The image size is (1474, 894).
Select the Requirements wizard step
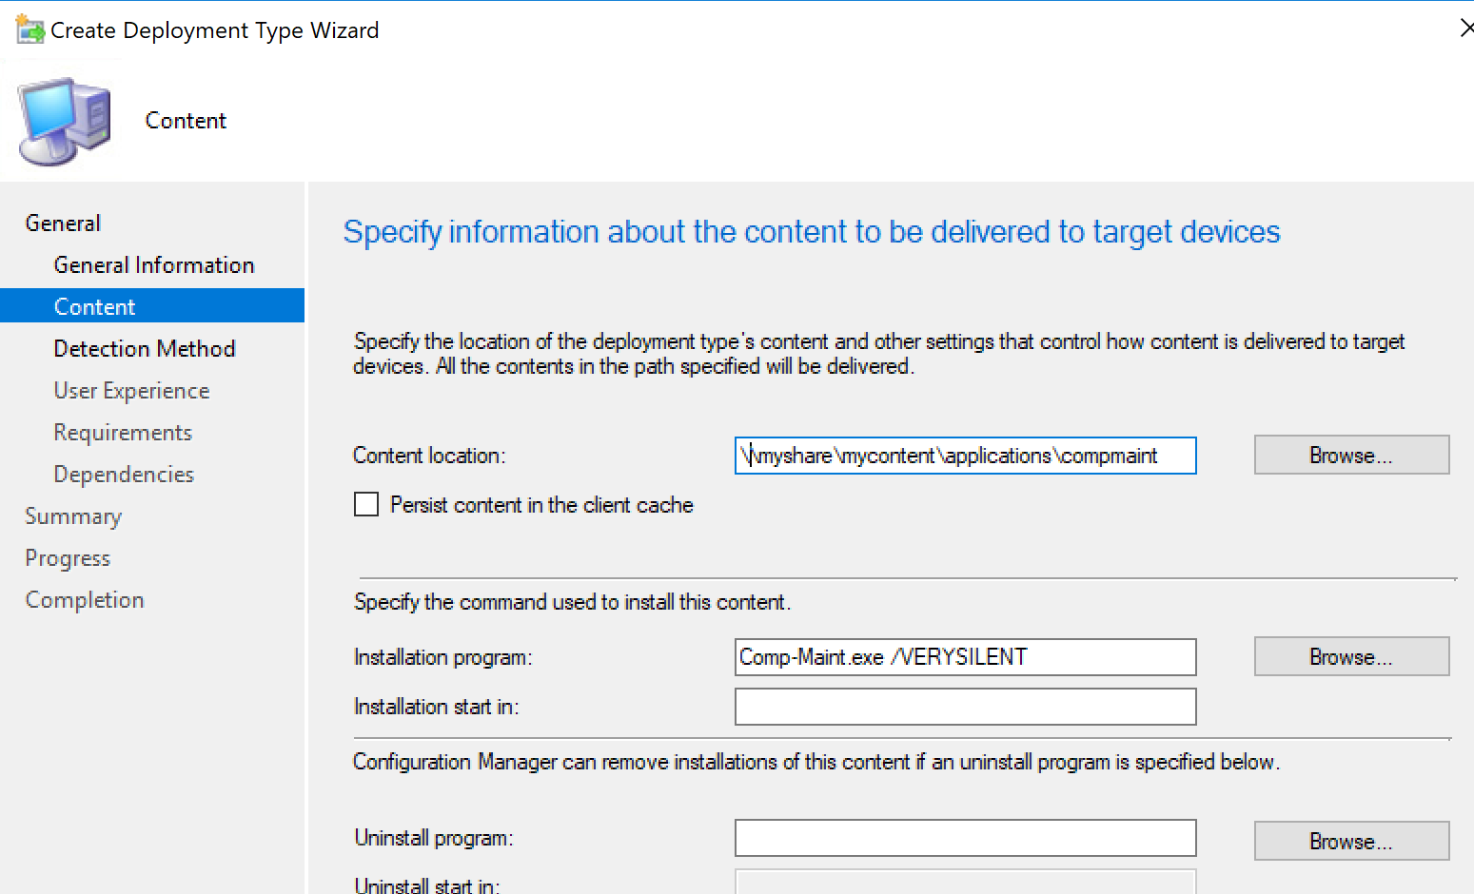122,432
